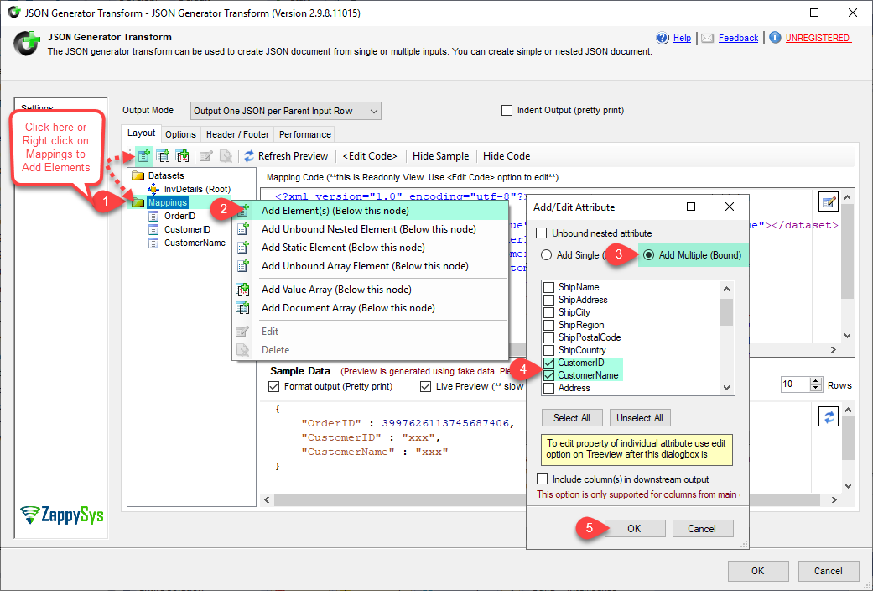Click the Datasets folder icon
Screen dimensions: 873x591
pos(138,175)
